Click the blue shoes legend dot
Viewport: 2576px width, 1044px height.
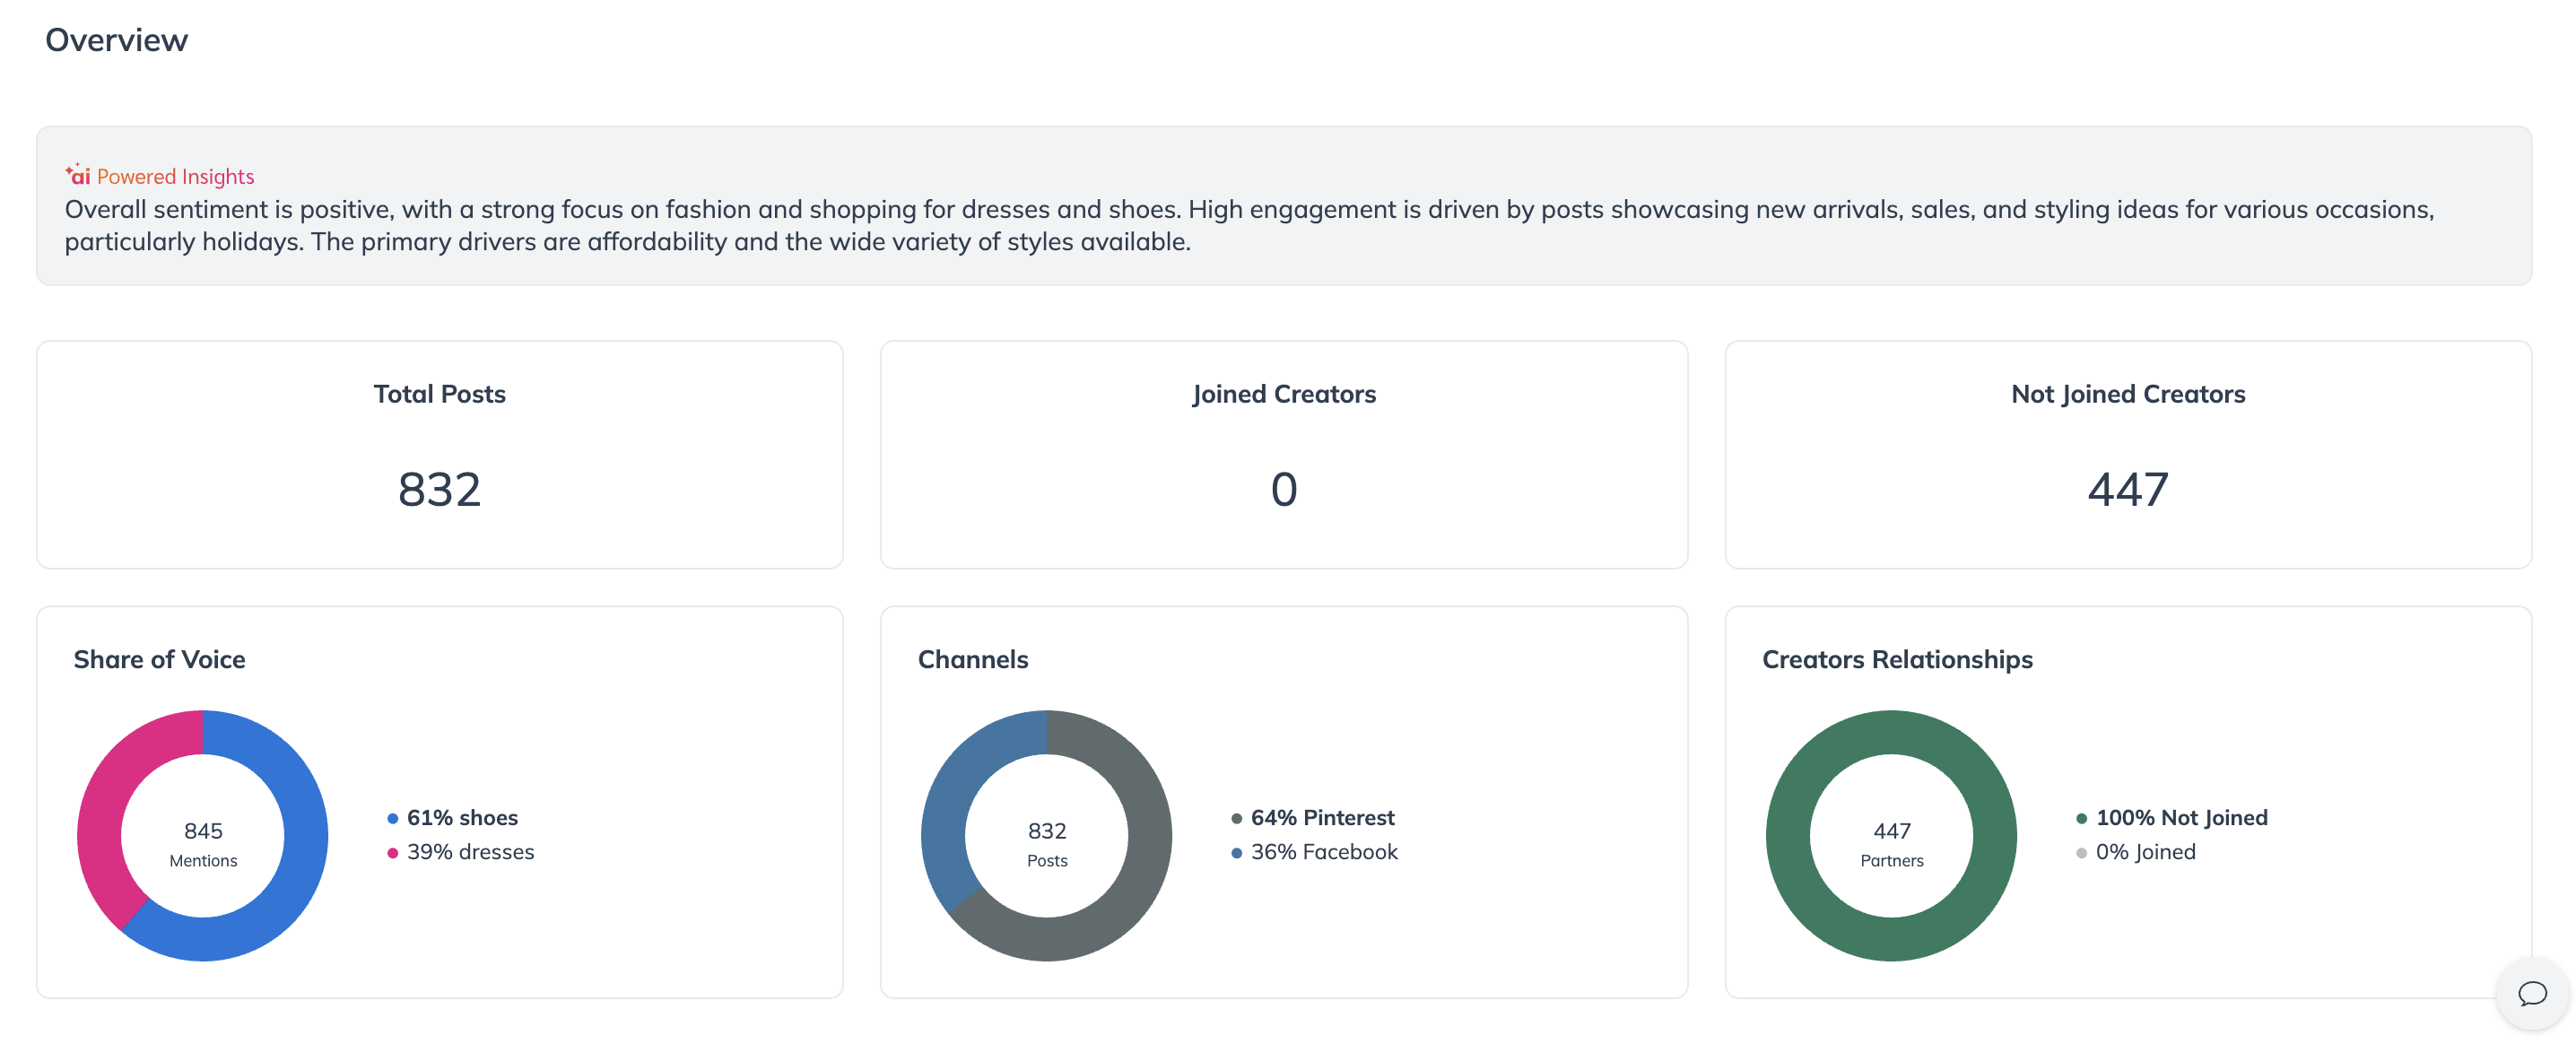pos(393,818)
